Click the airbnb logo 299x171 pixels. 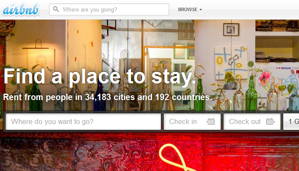(21, 9)
